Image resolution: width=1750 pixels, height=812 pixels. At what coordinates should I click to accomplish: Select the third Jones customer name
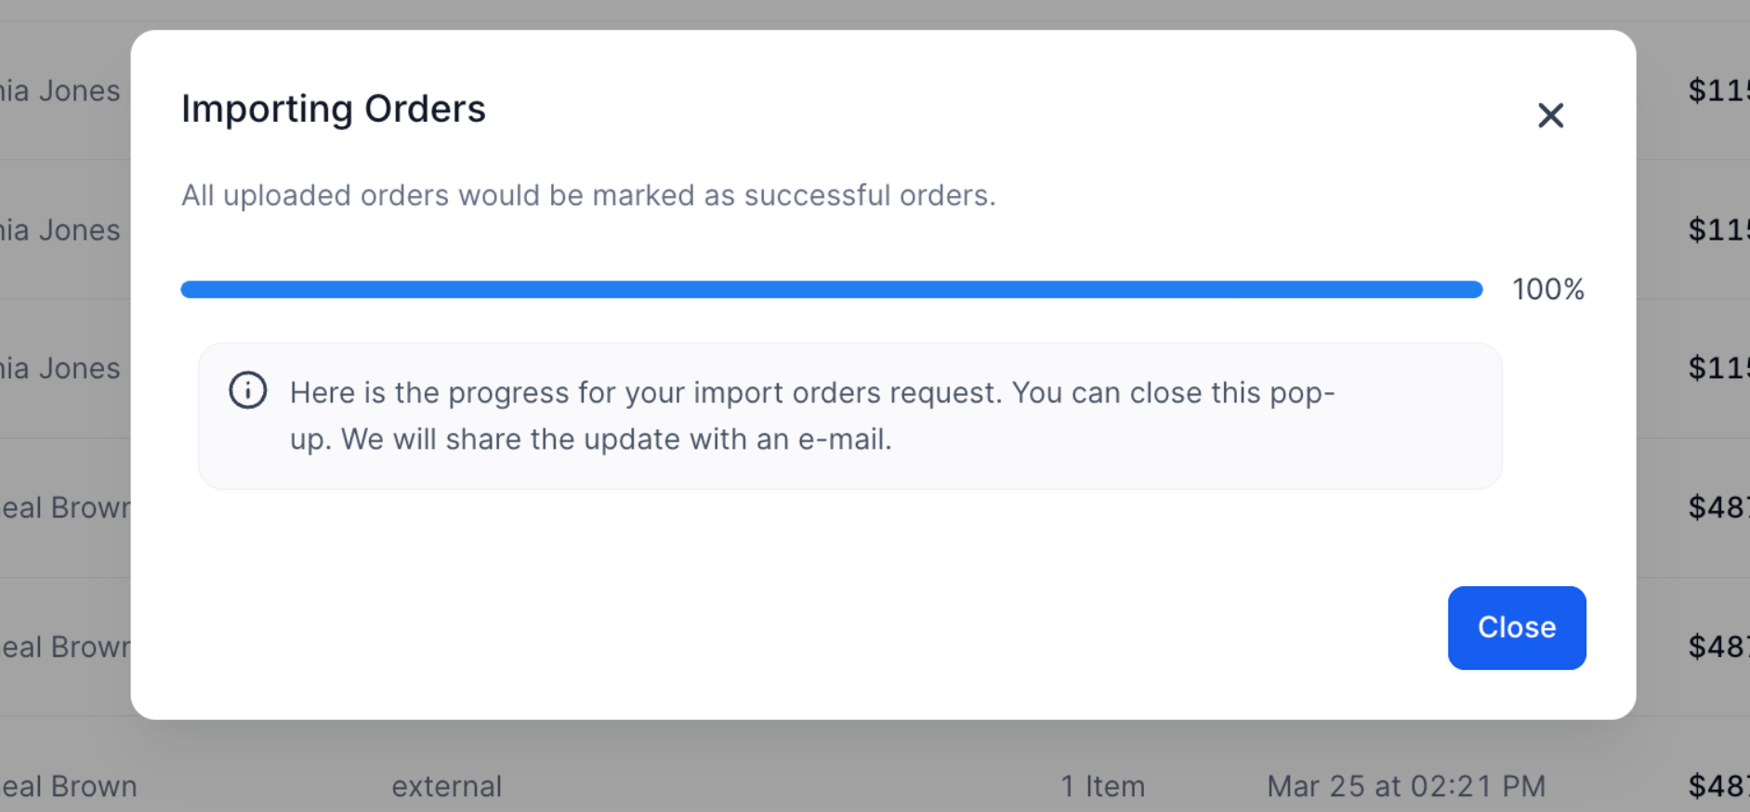point(61,369)
